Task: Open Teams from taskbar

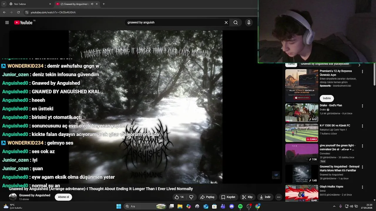Action: click(x=223, y=206)
